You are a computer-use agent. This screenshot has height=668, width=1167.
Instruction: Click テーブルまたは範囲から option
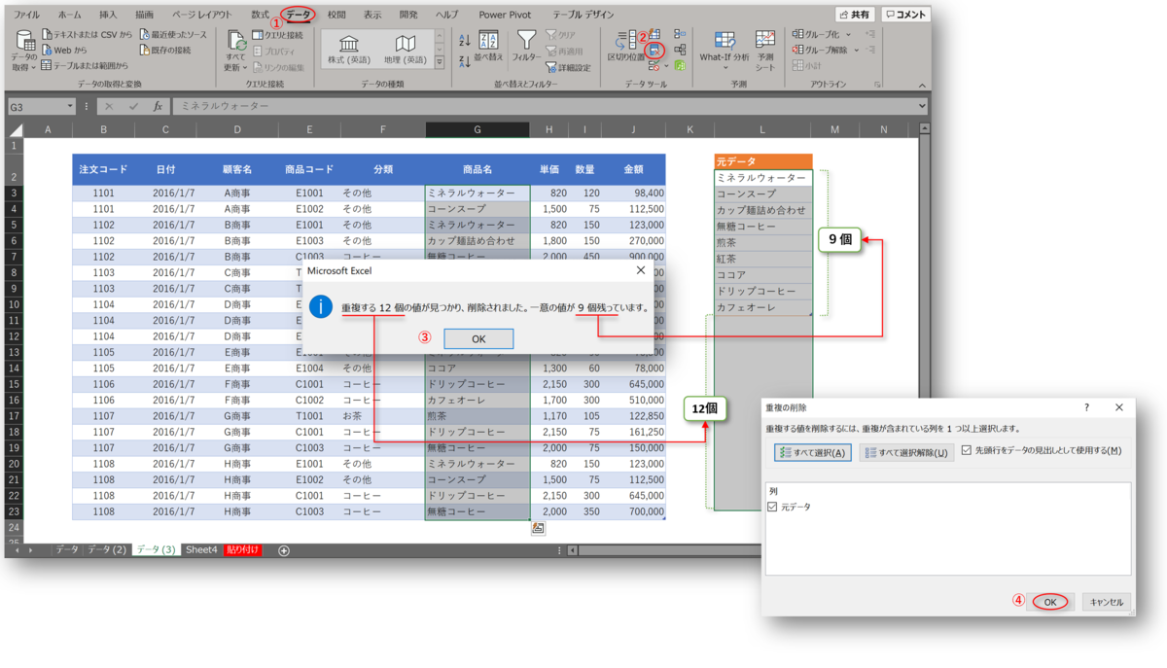point(84,65)
